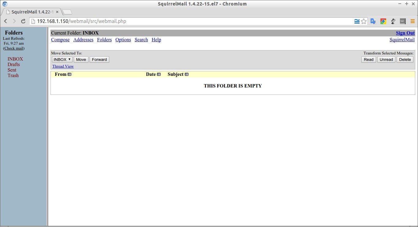The height and width of the screenshot is (227, 418).
Task: Open the Search link
Action: pos(141,40)
